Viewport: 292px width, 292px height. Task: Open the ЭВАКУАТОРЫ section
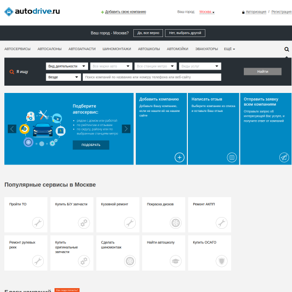pyautogui.click(x=206, y=49)
